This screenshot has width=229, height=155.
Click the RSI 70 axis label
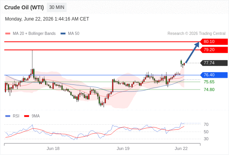tap(206, 124)
